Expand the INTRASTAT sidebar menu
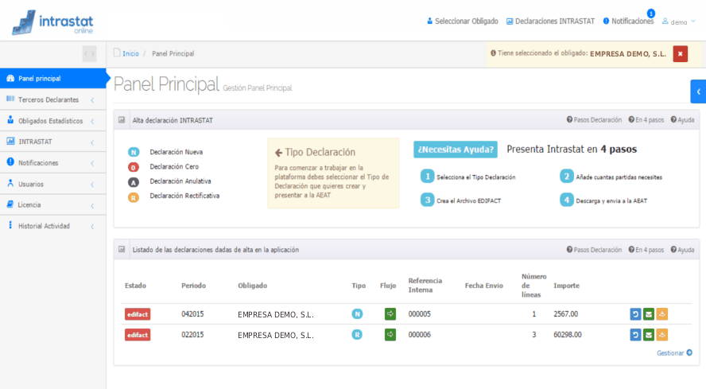 52,142
